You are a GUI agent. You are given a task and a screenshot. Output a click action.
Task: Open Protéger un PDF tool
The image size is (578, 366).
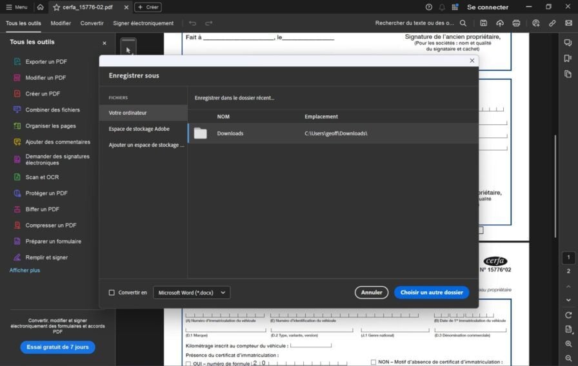pos(46,193)
